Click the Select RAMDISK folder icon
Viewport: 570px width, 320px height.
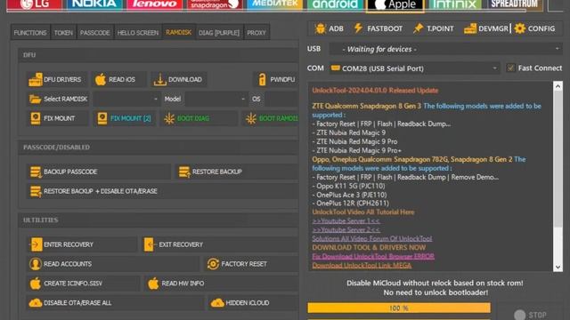[36, 99]
